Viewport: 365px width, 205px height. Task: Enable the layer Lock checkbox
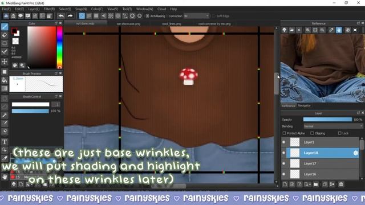coord(339,133)
